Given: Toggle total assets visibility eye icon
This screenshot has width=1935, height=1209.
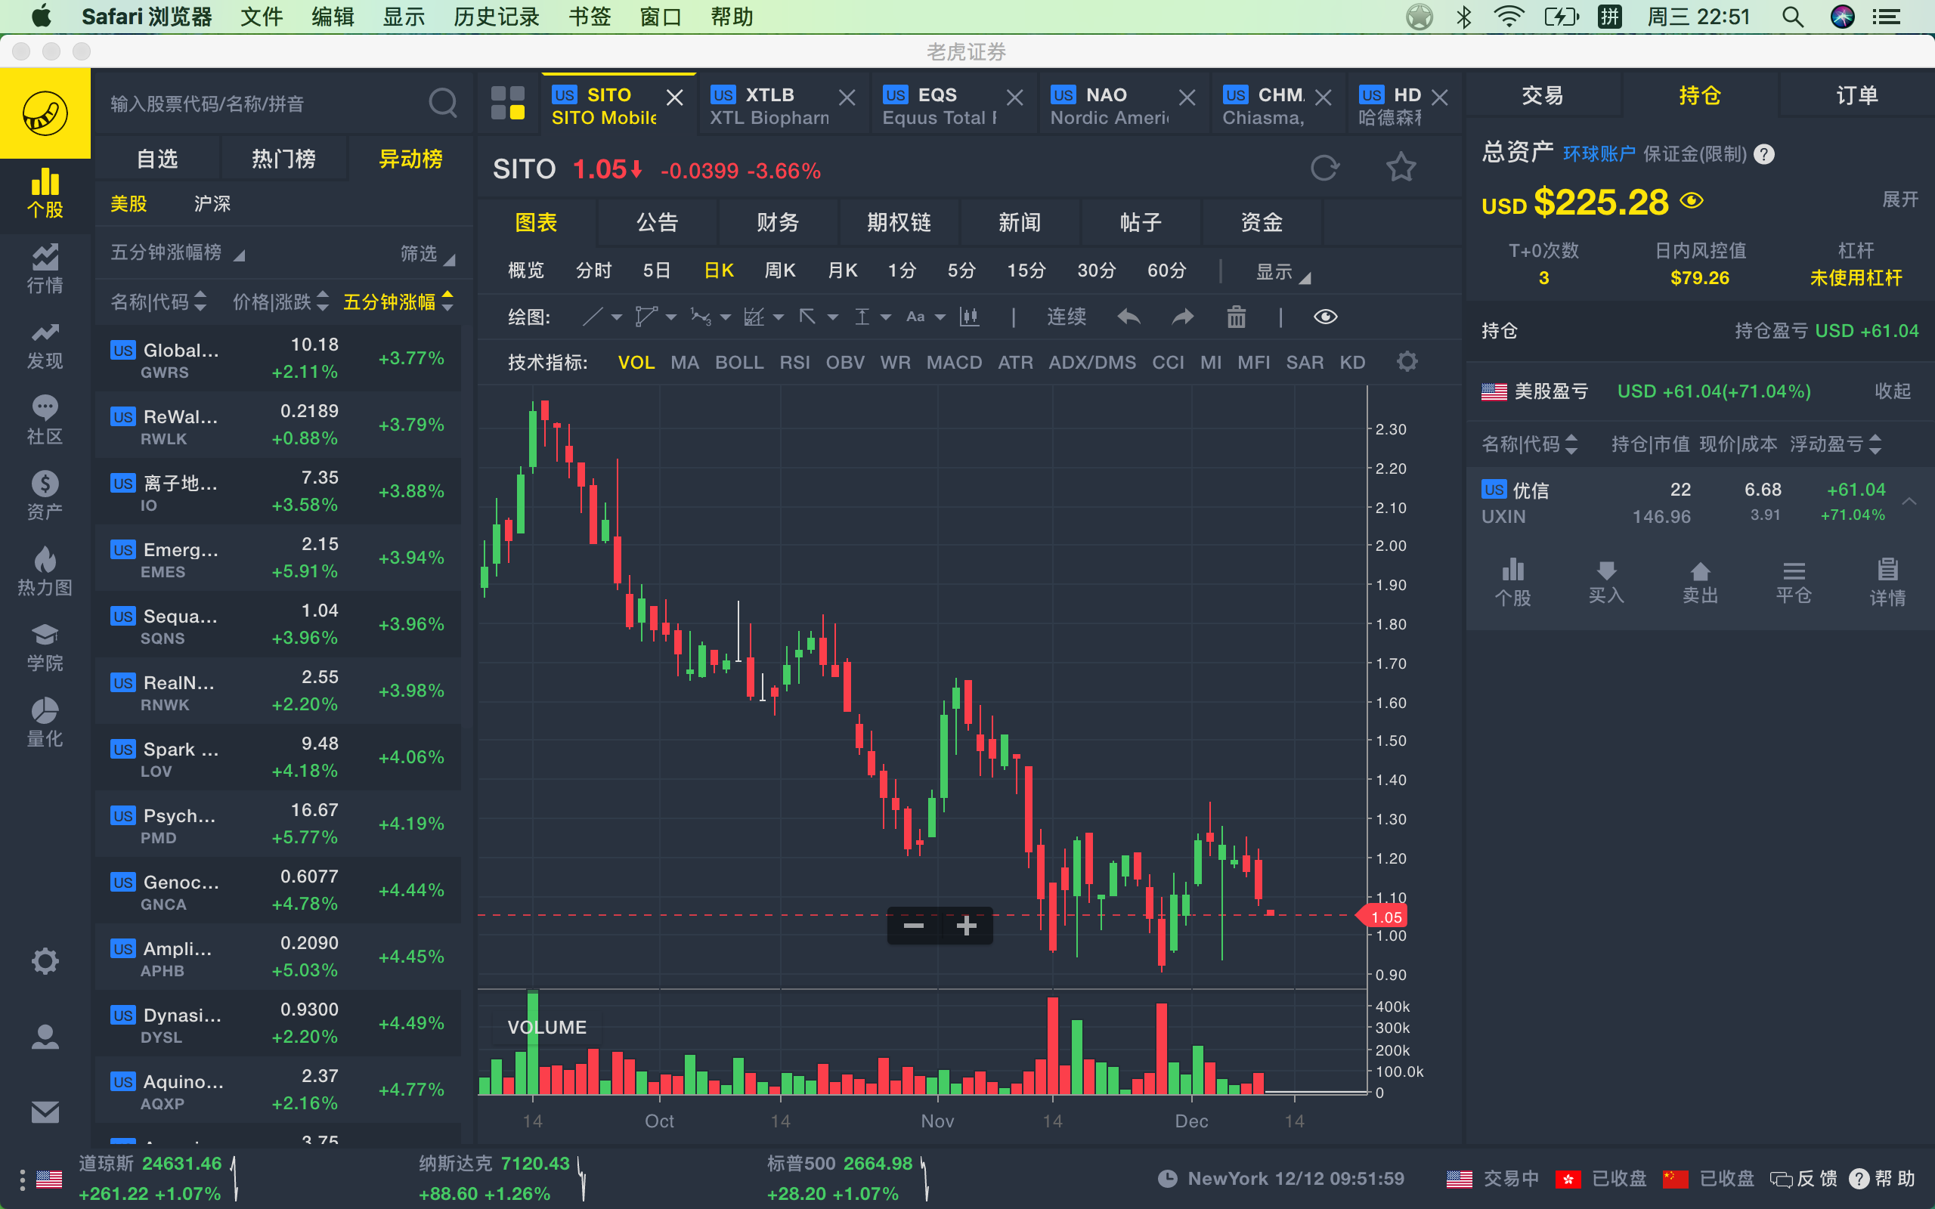Looking at the screenshot, I should tap(1691, 201).
